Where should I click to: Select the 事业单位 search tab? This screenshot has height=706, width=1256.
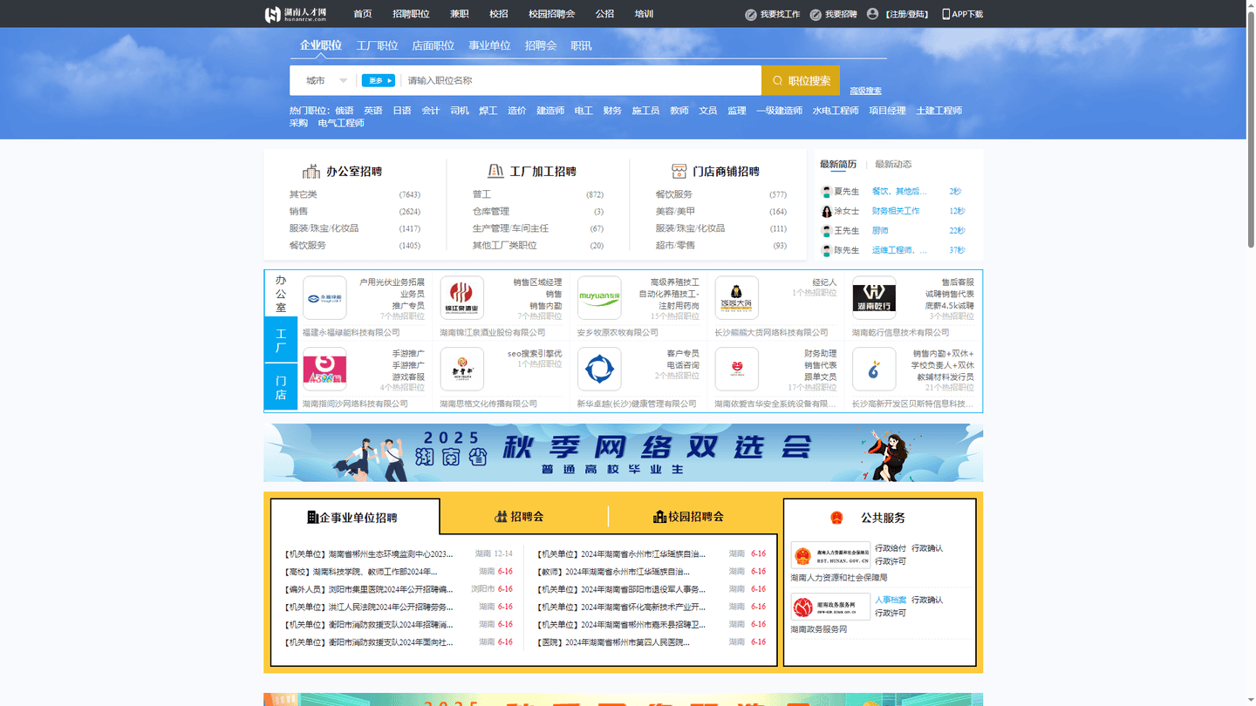coord(489,45)
